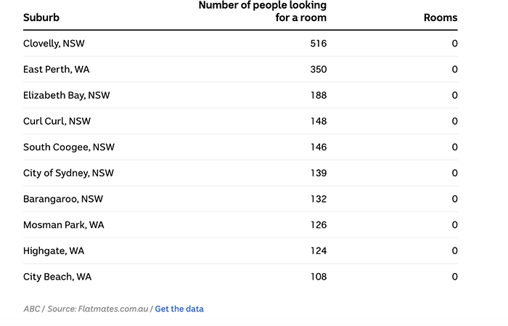Click the 350 value for East Perth
This screenshot has width=508, height=326.
click(x=319, y=70)
